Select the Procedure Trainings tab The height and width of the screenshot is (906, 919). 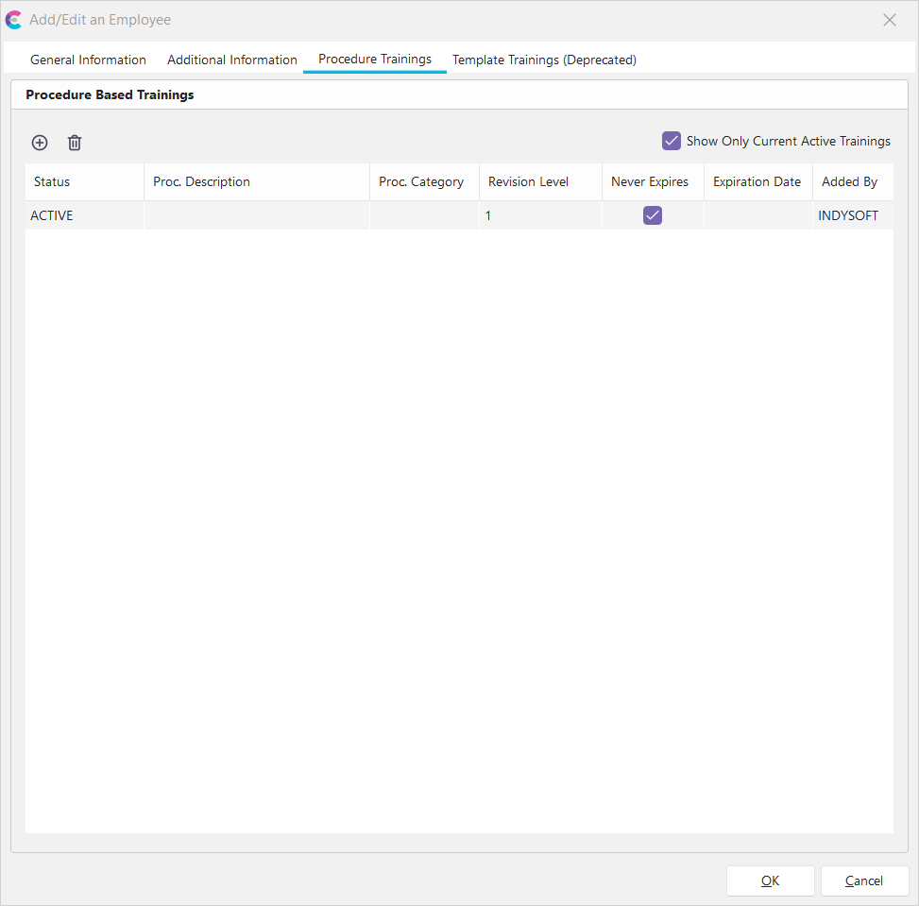coord(375,59)
